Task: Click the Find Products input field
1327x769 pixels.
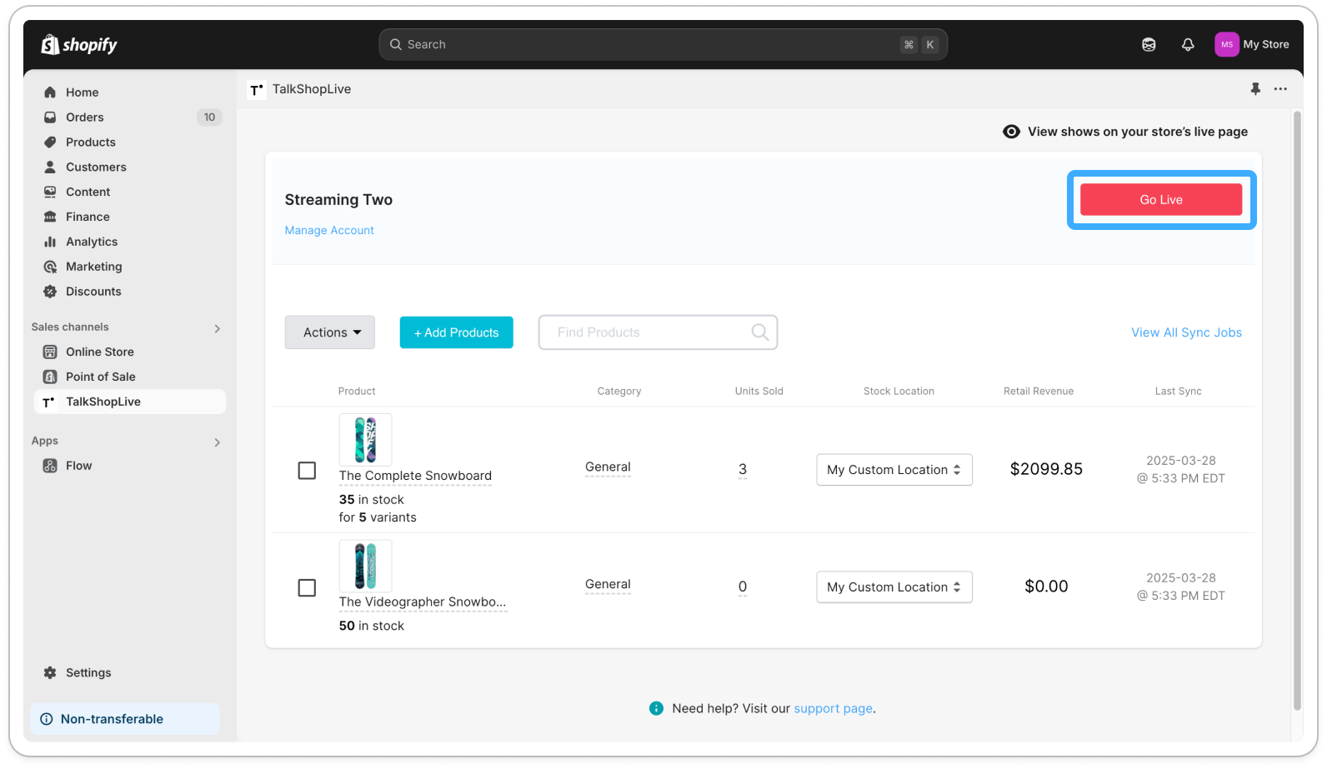Action: [658, 332]
